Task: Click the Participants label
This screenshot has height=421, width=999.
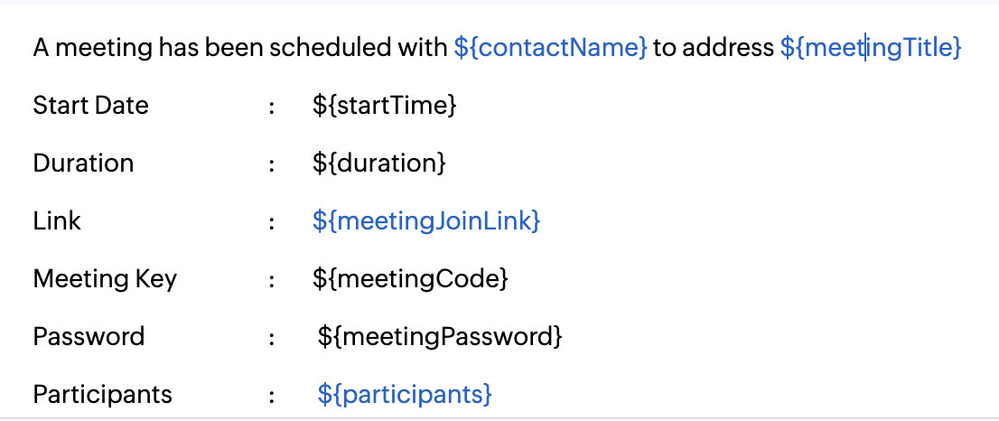Action: [102, 395]
